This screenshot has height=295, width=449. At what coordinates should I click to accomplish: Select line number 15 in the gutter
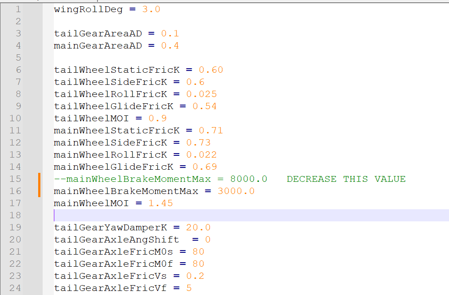click(15, 179)
